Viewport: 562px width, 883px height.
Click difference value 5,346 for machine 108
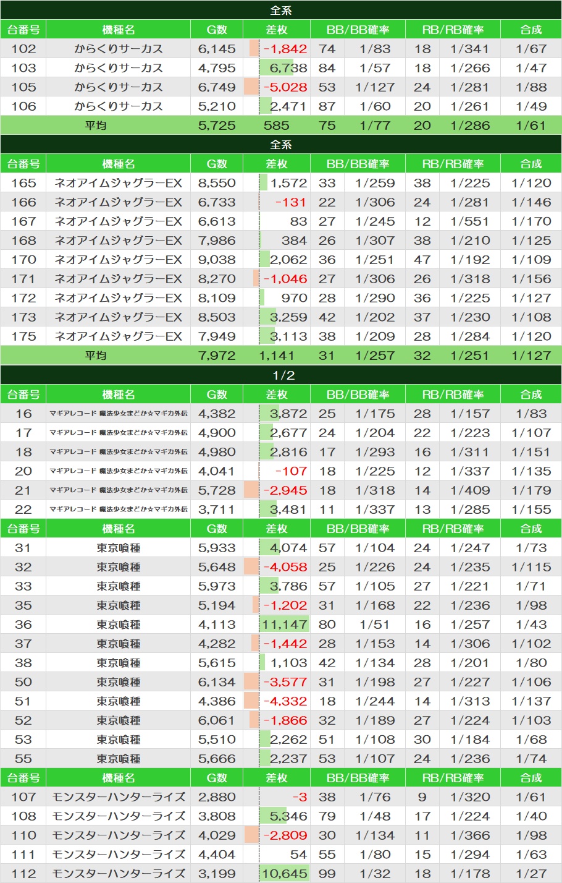[x=288, y=816]
